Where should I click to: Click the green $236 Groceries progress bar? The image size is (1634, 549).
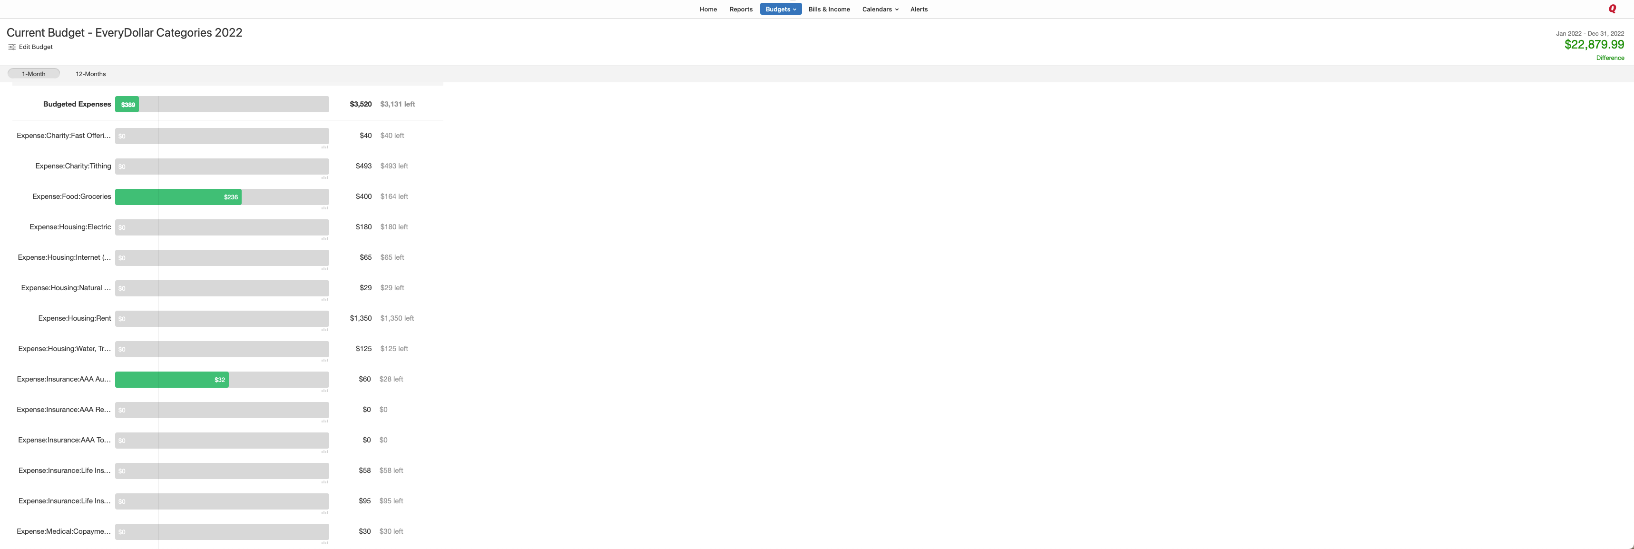click(178, 197)
